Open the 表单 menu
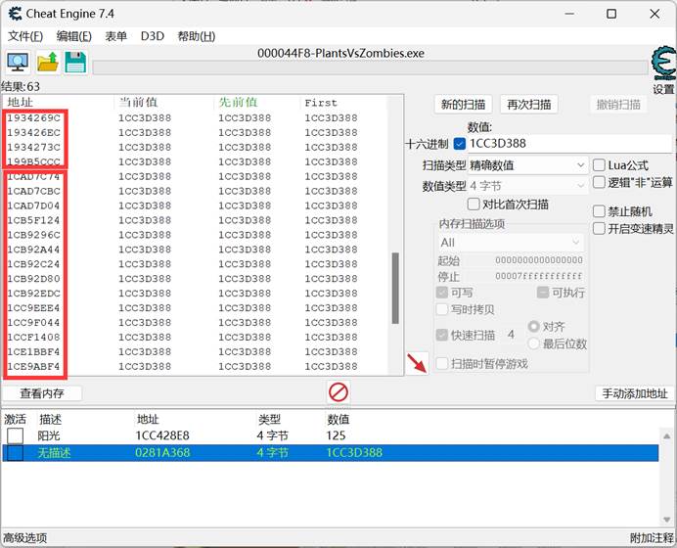 coord(115,36)
